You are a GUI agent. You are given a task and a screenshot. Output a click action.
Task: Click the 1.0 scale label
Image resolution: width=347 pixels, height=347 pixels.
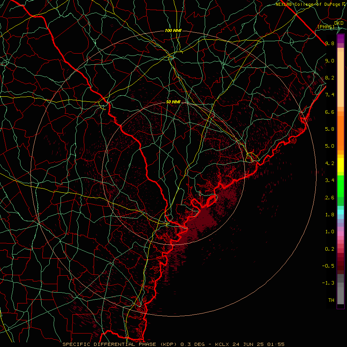point(330,232)
